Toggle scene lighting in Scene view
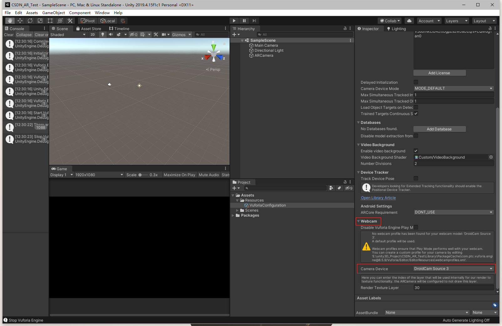 pyautogui.click(x=103, y=34)
